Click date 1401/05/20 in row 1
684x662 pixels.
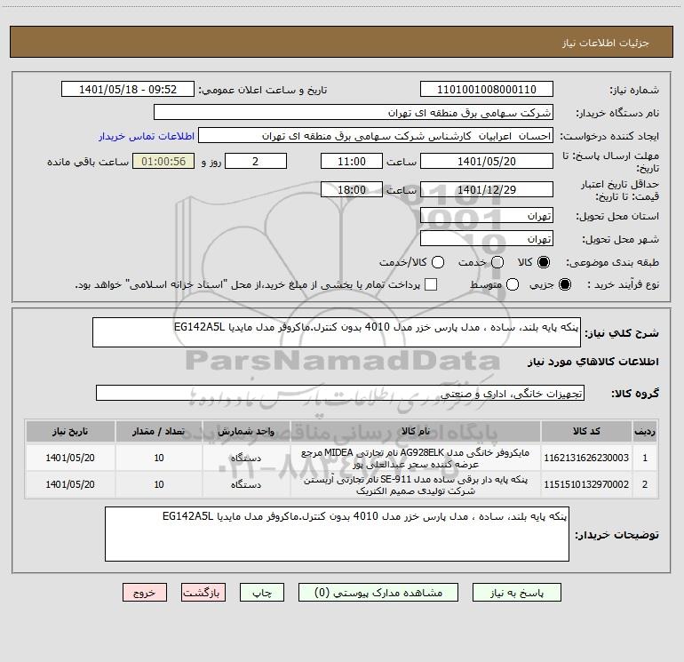tap(70, 458)
